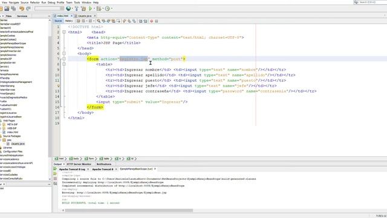Screen dimensions: 387x218
Task: Open the project configuration combo box
Action: [49, 8]
